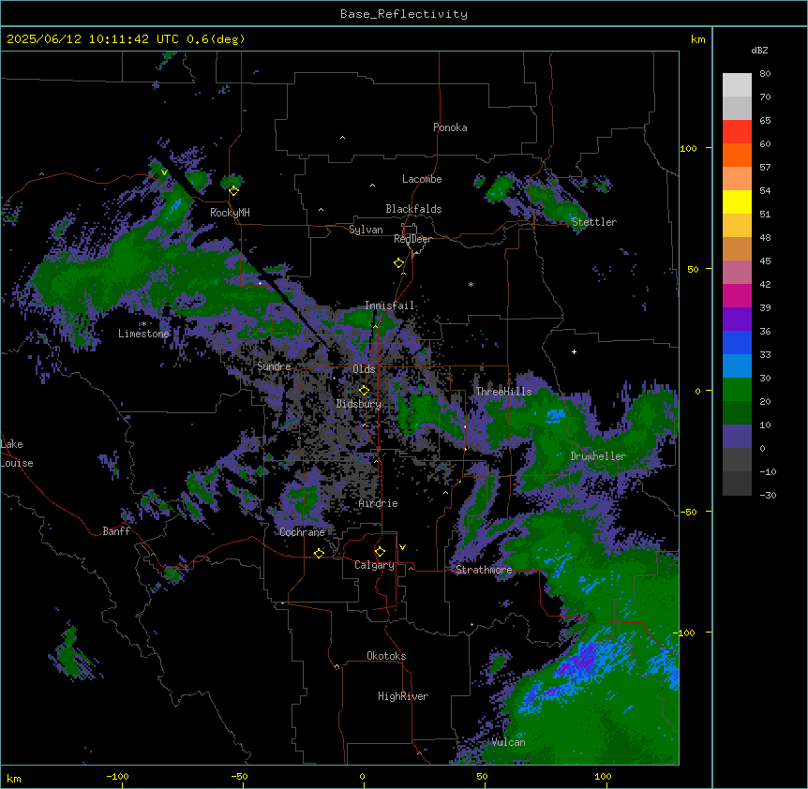The width and height of the screenshot is (808, 789).
Task: Click the Airdrie city label
Action: [379, 503]
